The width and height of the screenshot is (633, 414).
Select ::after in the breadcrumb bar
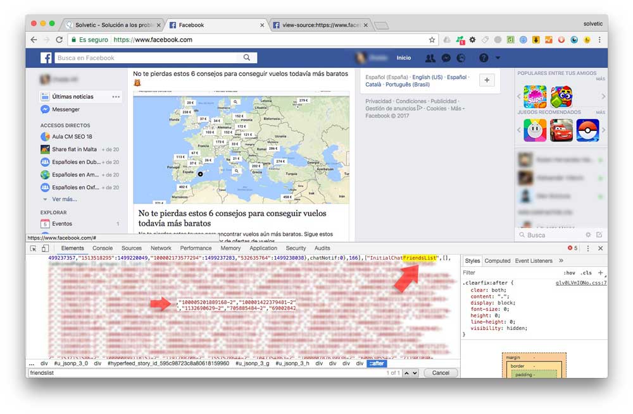tap(377, 363)
